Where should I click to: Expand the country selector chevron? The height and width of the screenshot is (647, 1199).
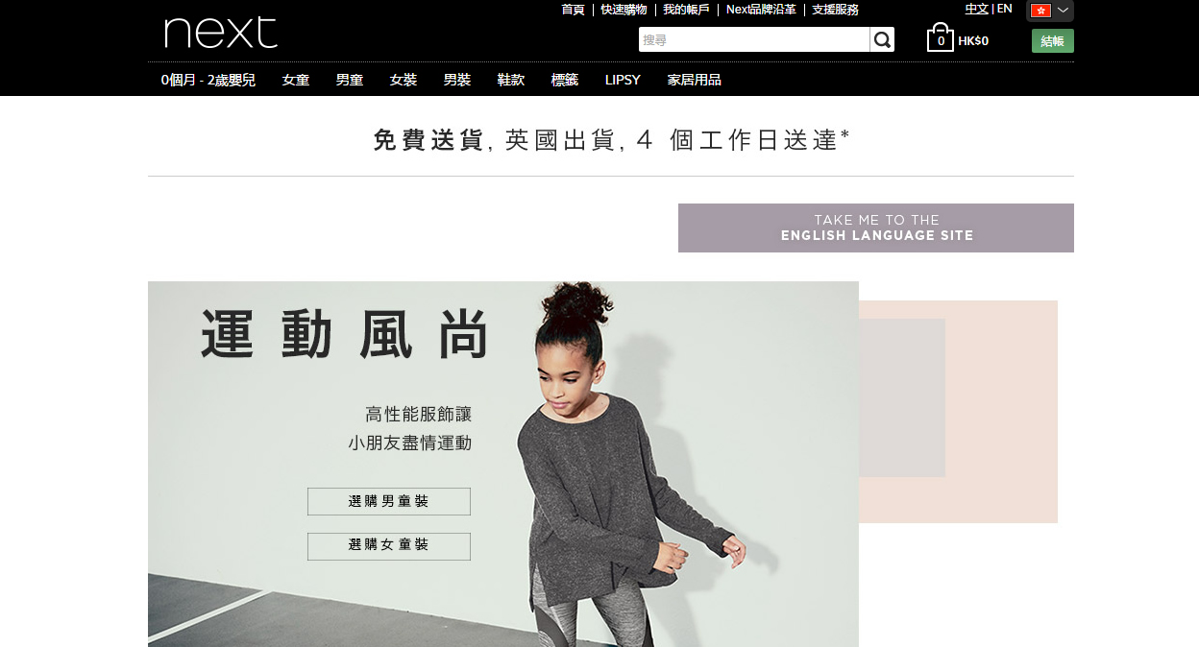click(x=1063, y=11)
